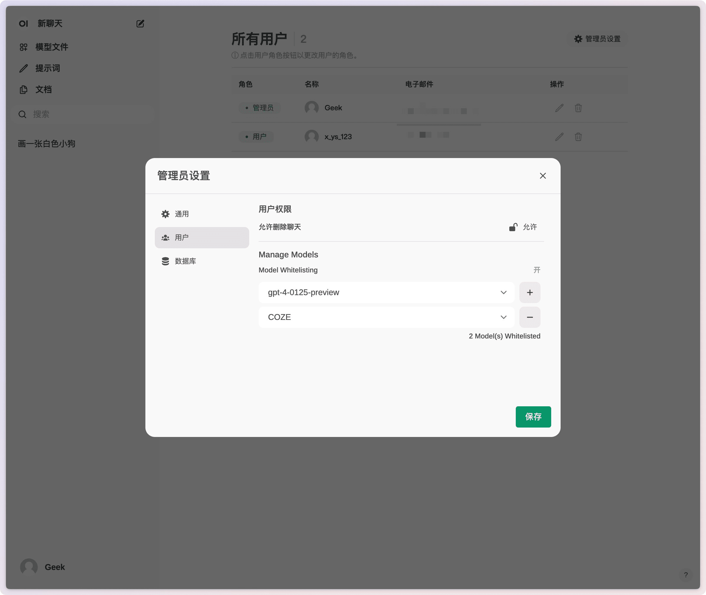
Task: Open the chat 画一张白色小狗
Action: (47, 144)
